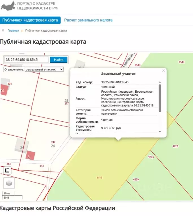The image size is (193, 216).
Task: Click the location pin breadcrumb icon
Action: (3, 30)
